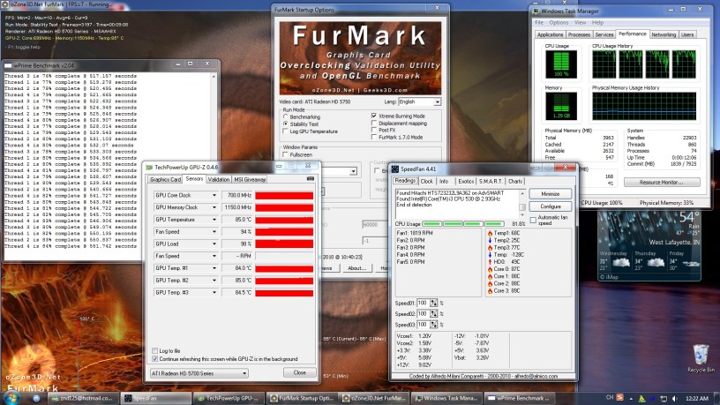Screen dimensions: 720x405
Task: Click the Speed01 spinner arrows
Action: [433, 303]
